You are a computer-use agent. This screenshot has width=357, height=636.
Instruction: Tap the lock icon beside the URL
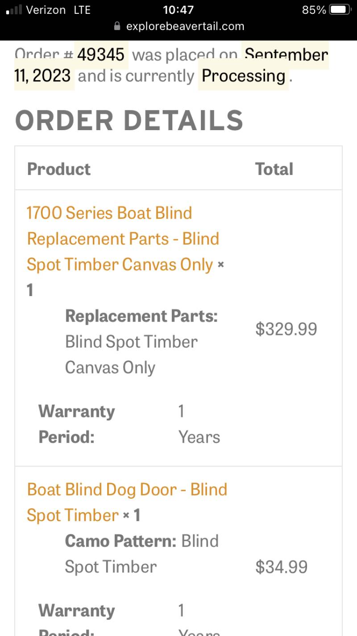(117, 26)
